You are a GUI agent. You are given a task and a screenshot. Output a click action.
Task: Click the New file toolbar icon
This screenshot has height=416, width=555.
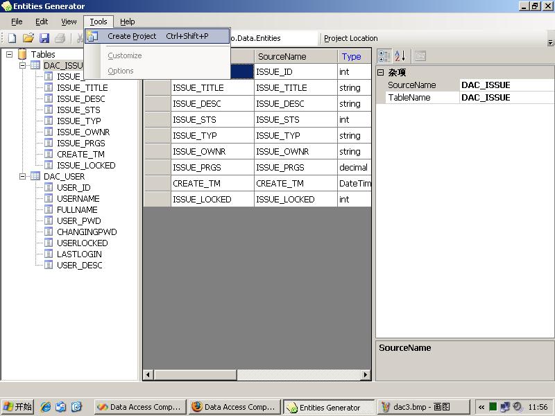pyautogui.click(x=12, y=38)
